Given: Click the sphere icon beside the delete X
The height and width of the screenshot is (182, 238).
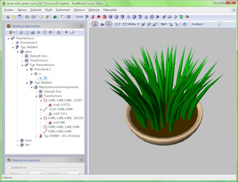Looking at the screenshot, I should (72, 33).
